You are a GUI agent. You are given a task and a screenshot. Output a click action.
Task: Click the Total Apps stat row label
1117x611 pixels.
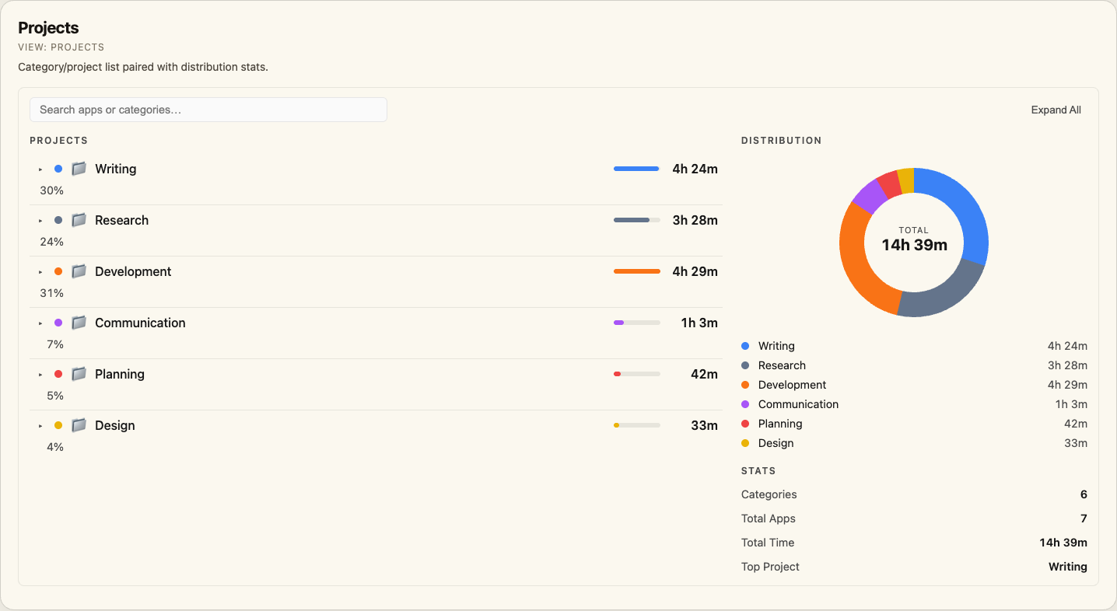pos(769,518)
